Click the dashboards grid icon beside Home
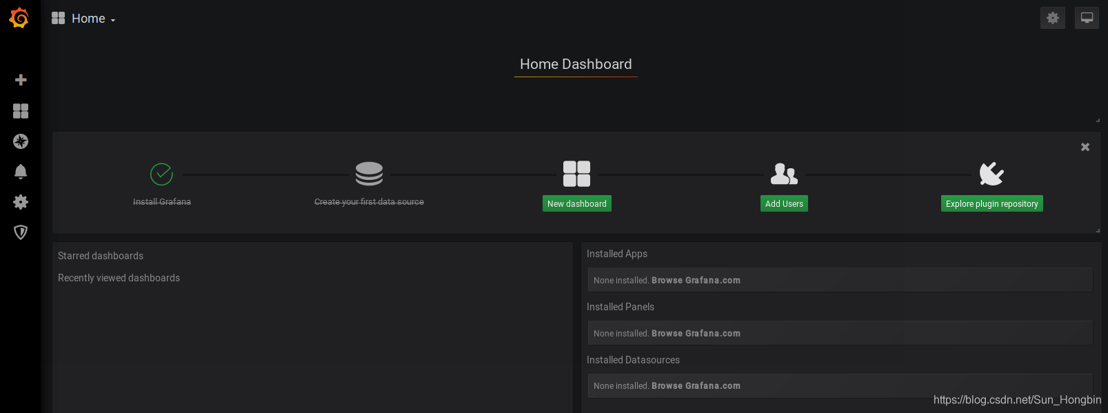This screenshot has height=413, width=1108. point(58,18)
